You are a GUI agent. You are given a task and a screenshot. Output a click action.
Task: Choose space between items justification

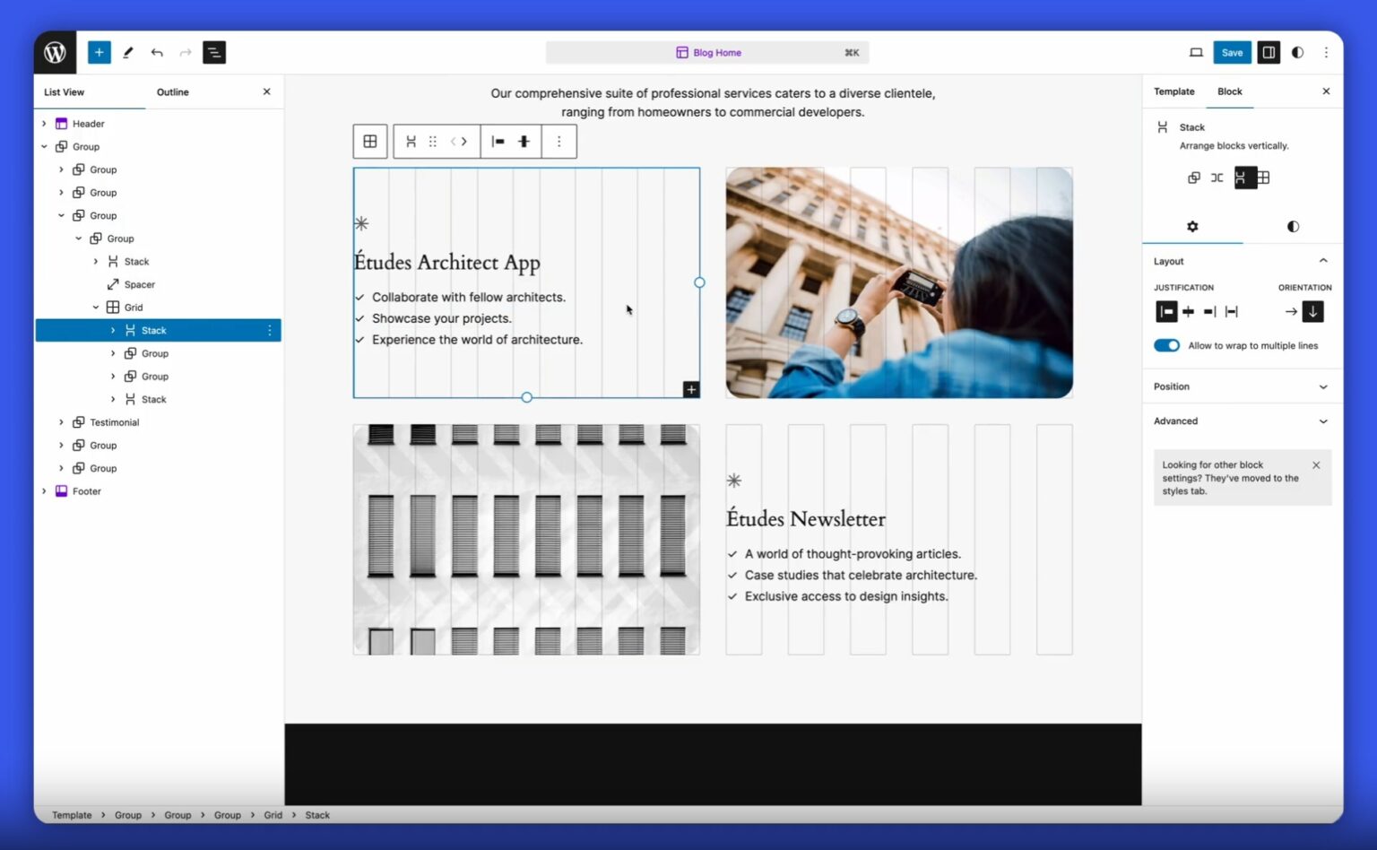(x=1232, y=312)
